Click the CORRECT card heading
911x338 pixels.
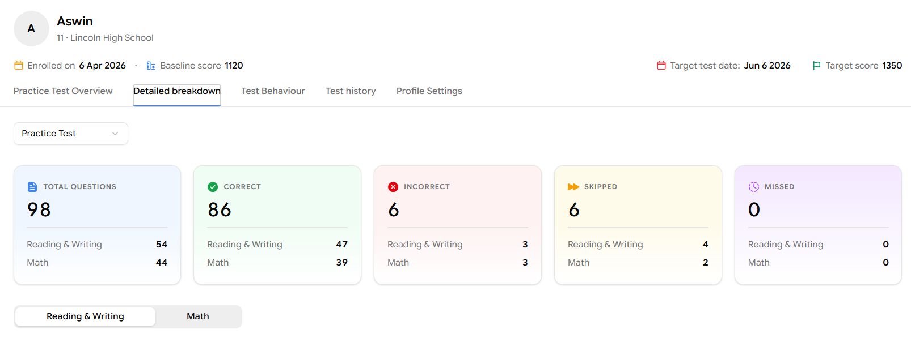pos(242,187)
